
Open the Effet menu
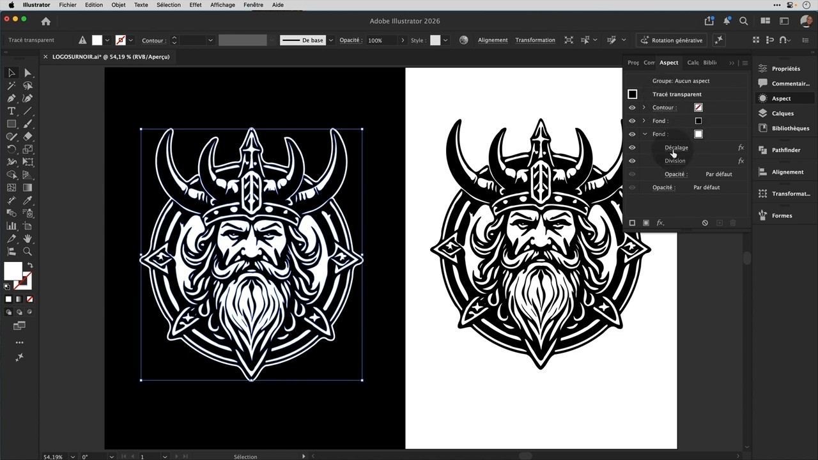(196, 4)
